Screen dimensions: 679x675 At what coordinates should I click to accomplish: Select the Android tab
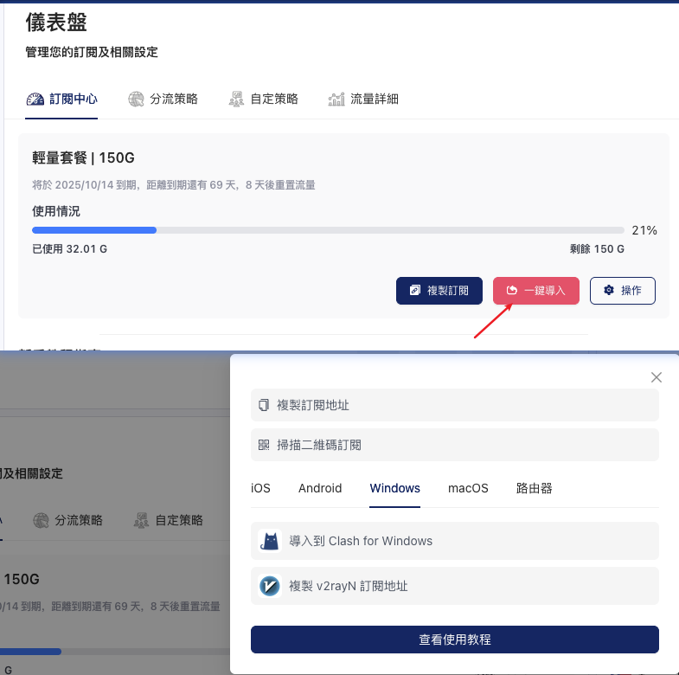click(320, 488)
